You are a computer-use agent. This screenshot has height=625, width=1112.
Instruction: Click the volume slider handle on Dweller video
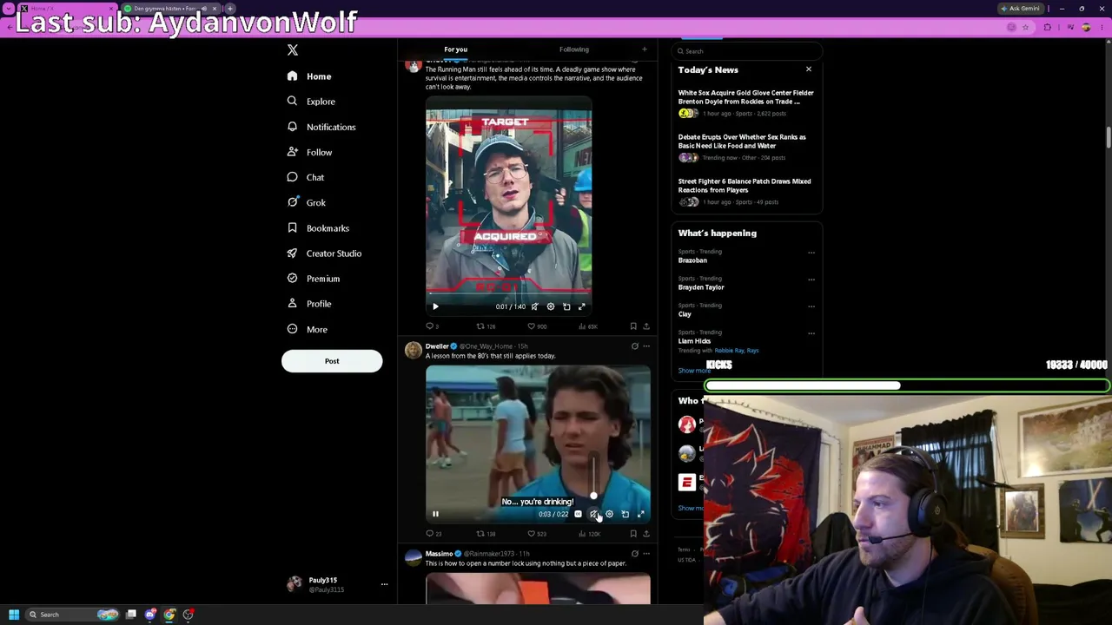pyautogui.click(x=593, y=497)
